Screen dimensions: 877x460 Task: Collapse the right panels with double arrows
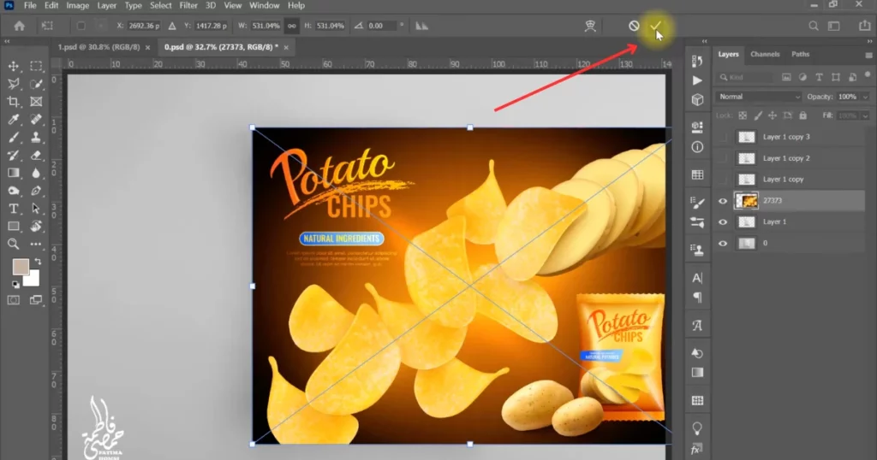869,41
